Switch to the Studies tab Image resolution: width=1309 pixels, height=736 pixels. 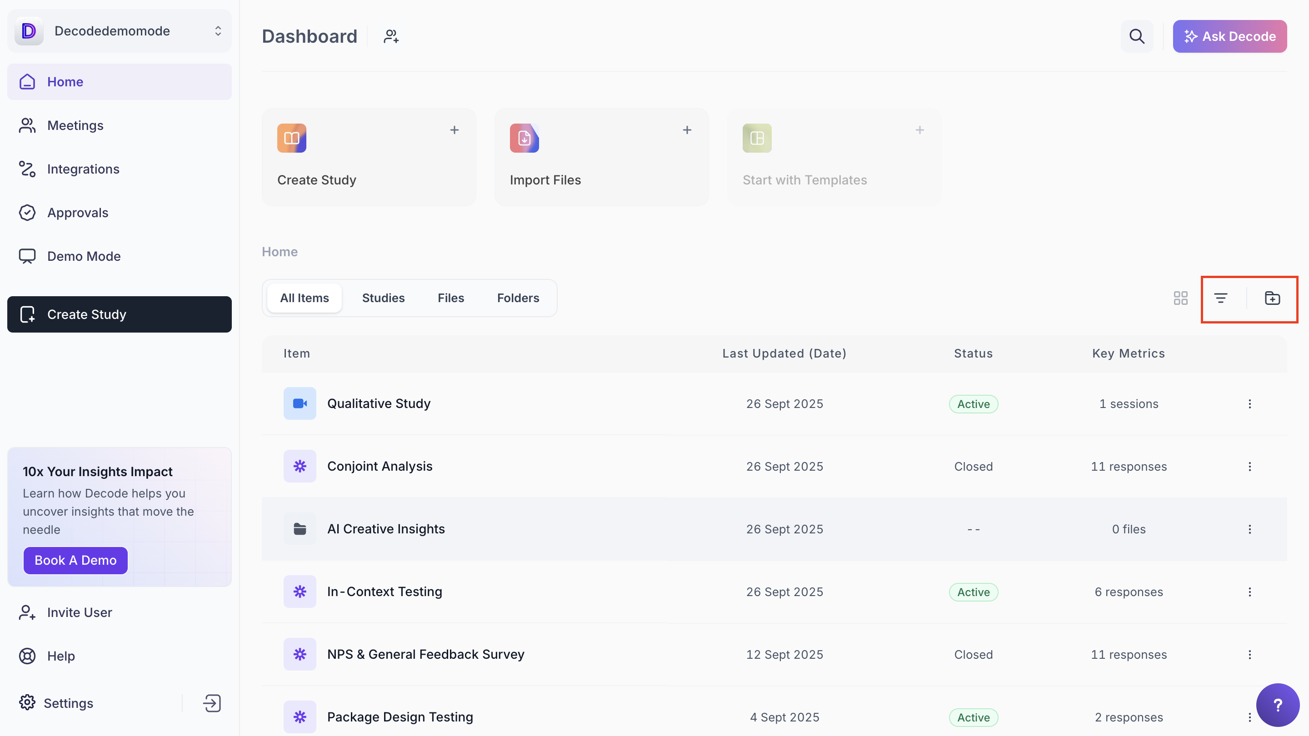tap(383, 298)
